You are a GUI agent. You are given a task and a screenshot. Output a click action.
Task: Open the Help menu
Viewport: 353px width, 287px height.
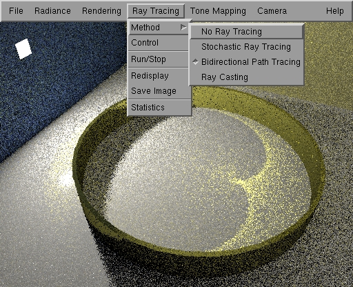click(335, 11)
